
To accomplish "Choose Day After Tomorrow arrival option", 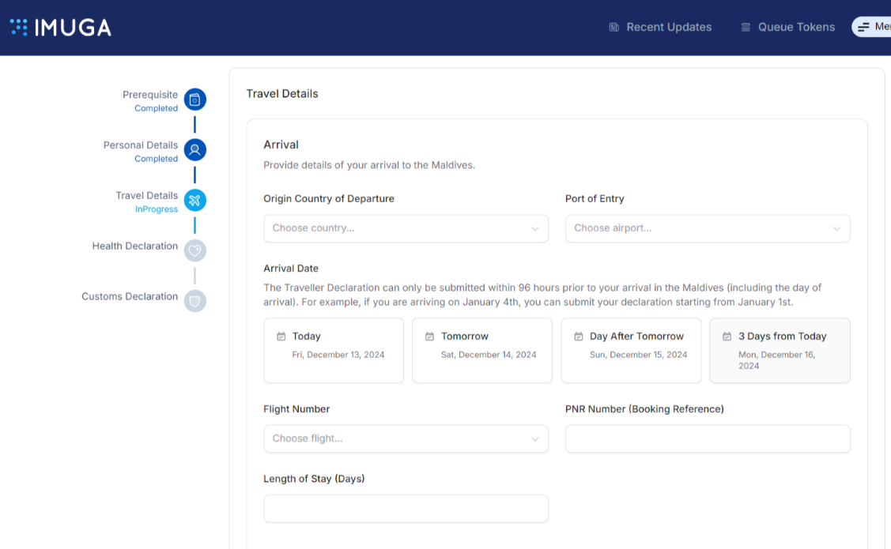I will click(x=631, y=350).
